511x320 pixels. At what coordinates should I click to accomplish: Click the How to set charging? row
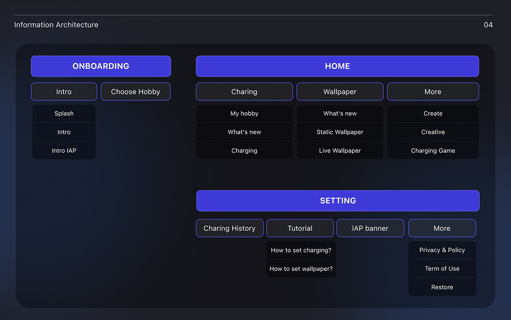click(301, 250)
